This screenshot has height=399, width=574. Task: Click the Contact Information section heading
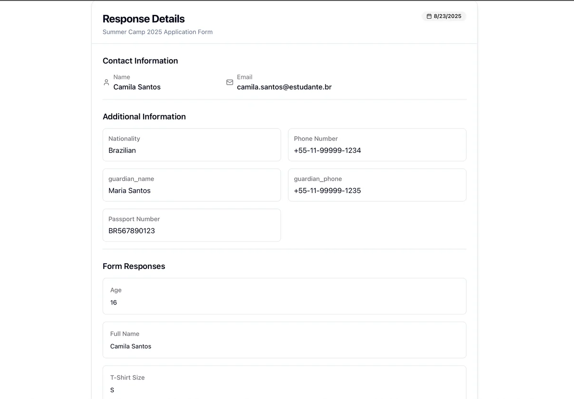pyautogui.click(x=140, y=61)
